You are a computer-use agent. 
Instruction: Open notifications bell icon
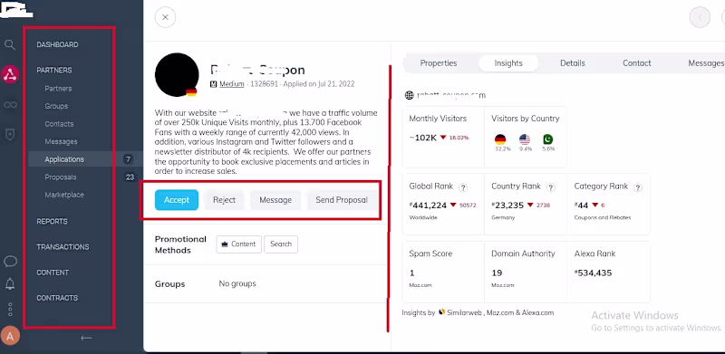10,284
